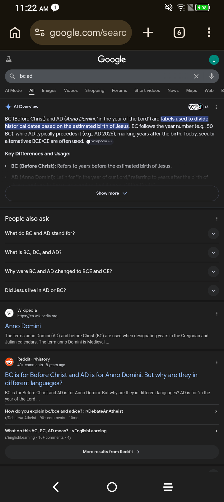Image resolution: width=224 pixels, height=502 pixels.
Task: Tap the browser home icon
Action: [x=15, y=32]
